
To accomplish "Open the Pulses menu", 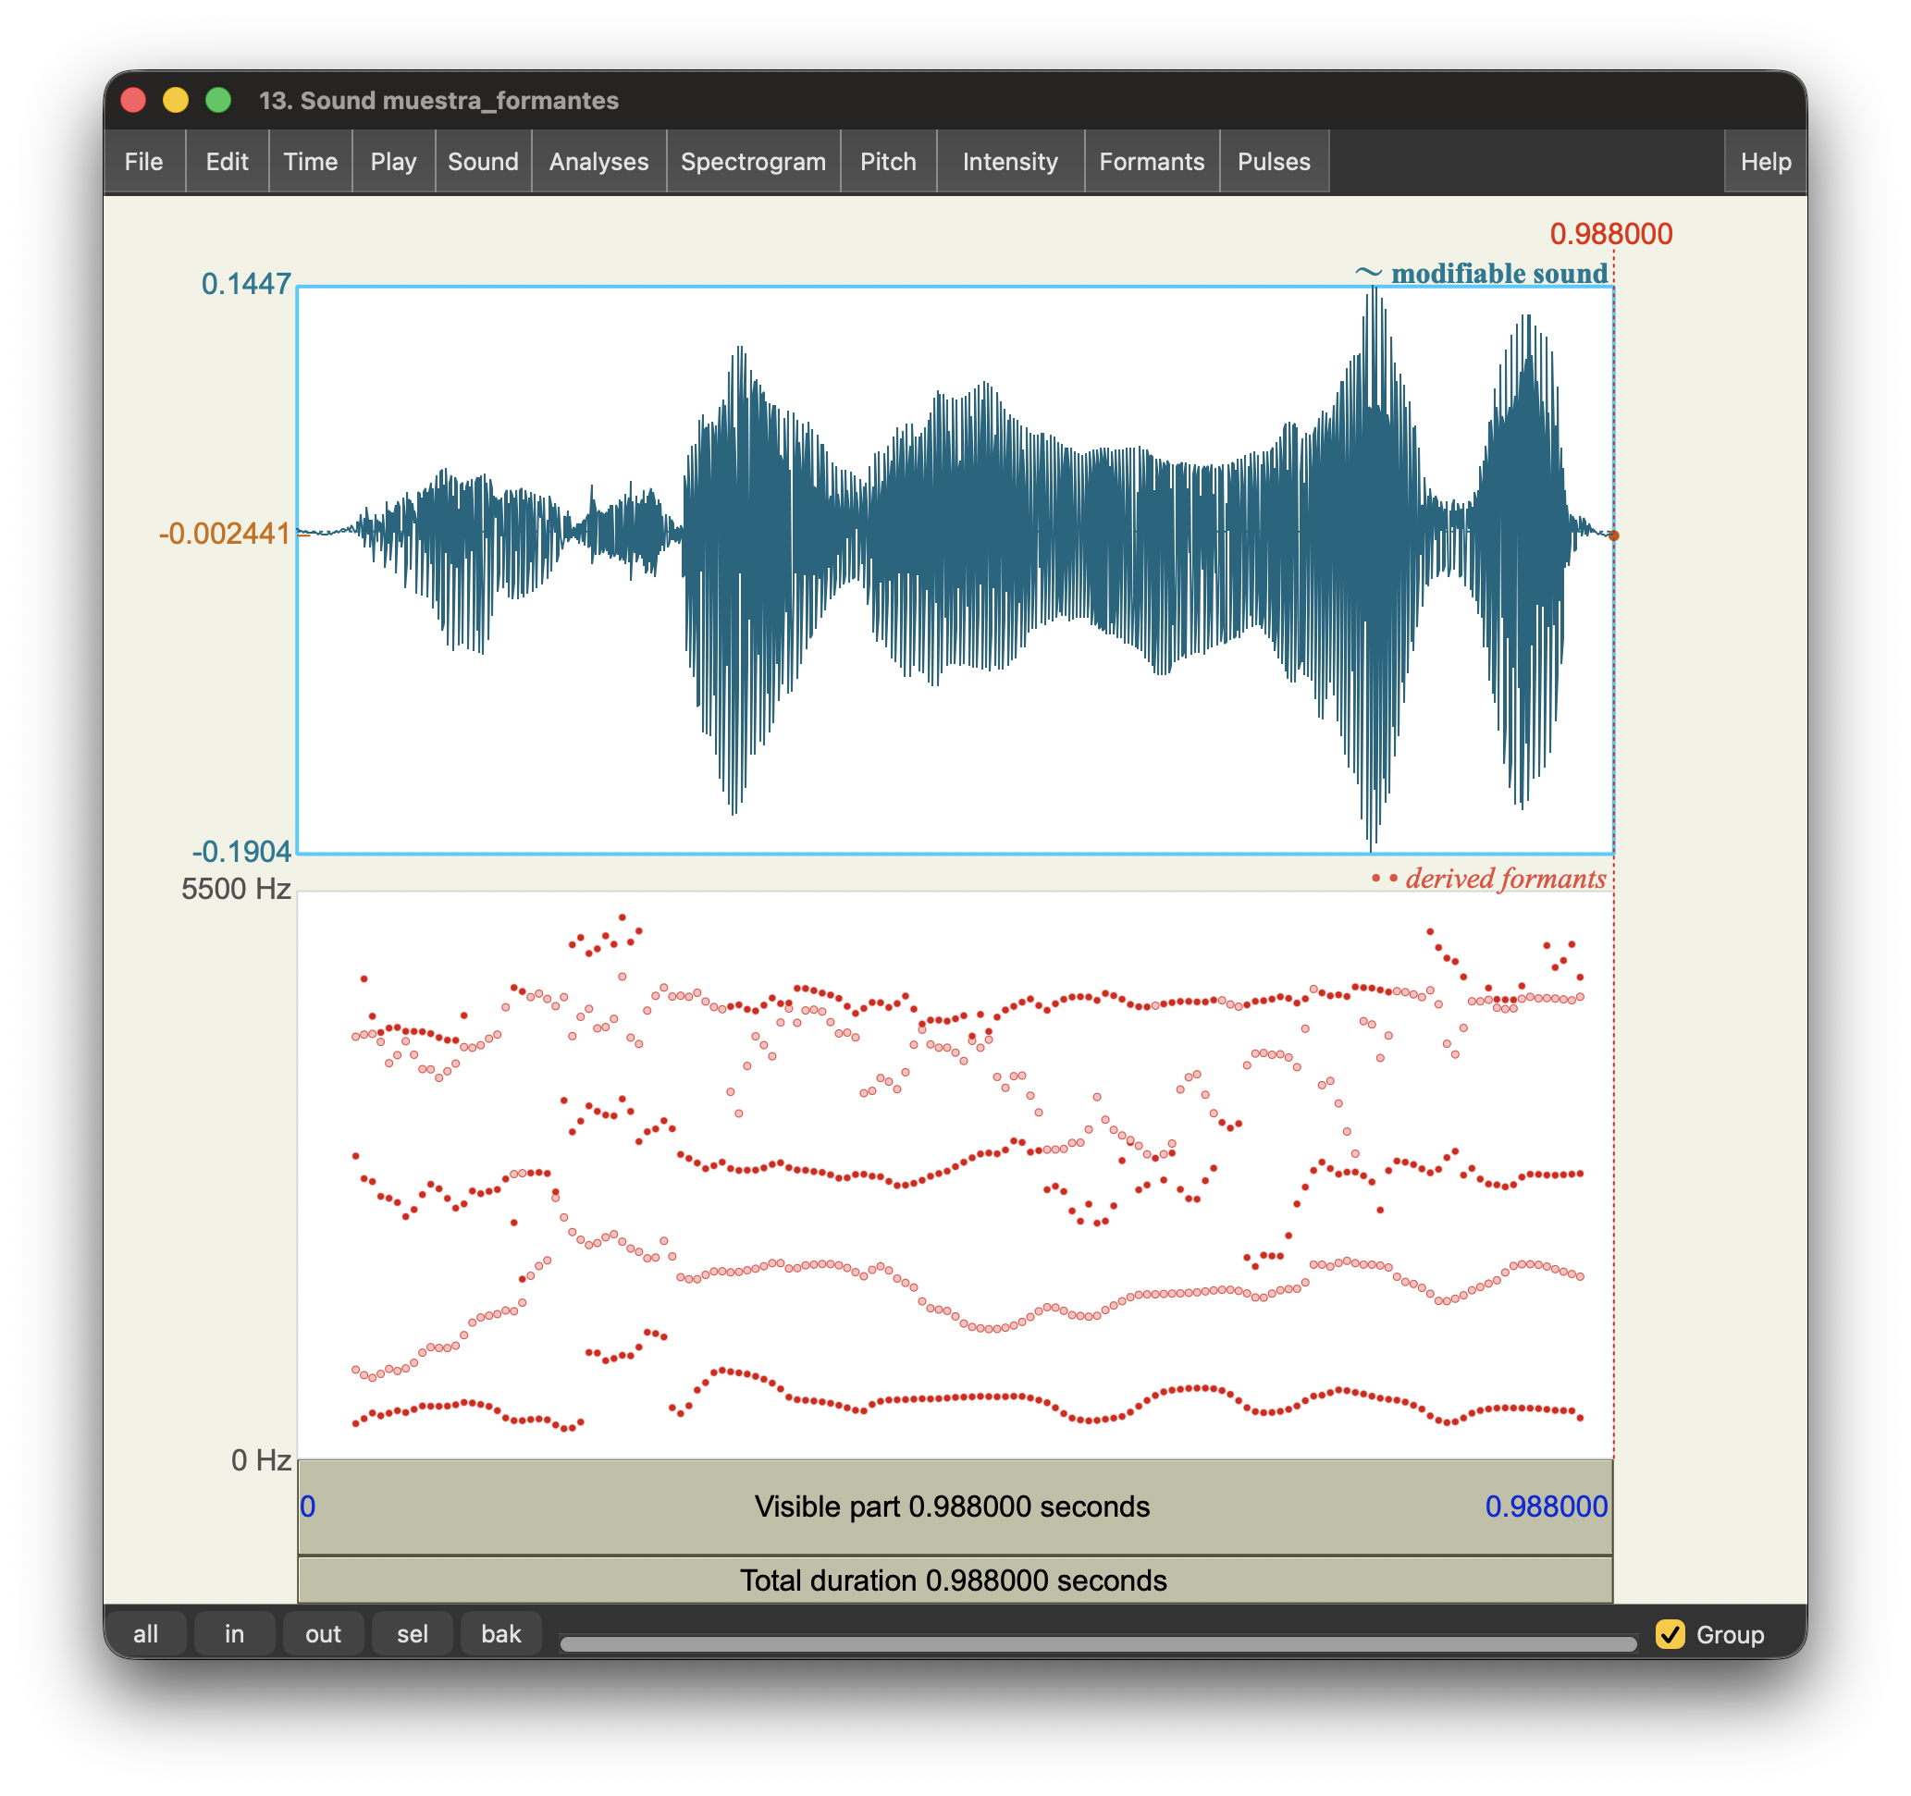I will click(x=1273, y=162).
